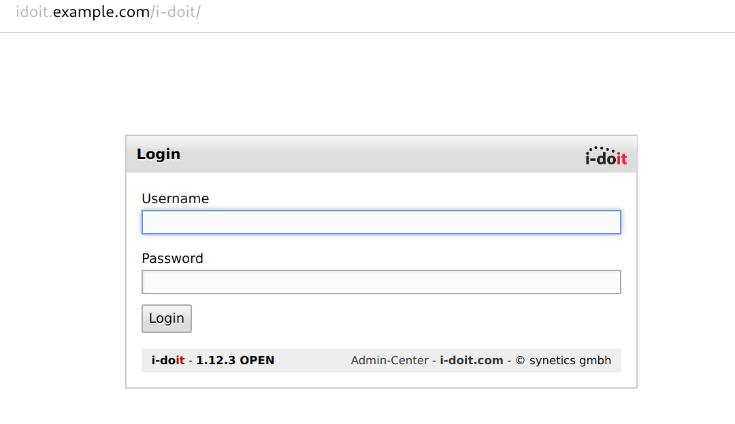Click the Admin-Center link
Image resolution: width=735 pixels, height=424 pixels.
pyautogui.click(x=390, y=360)
